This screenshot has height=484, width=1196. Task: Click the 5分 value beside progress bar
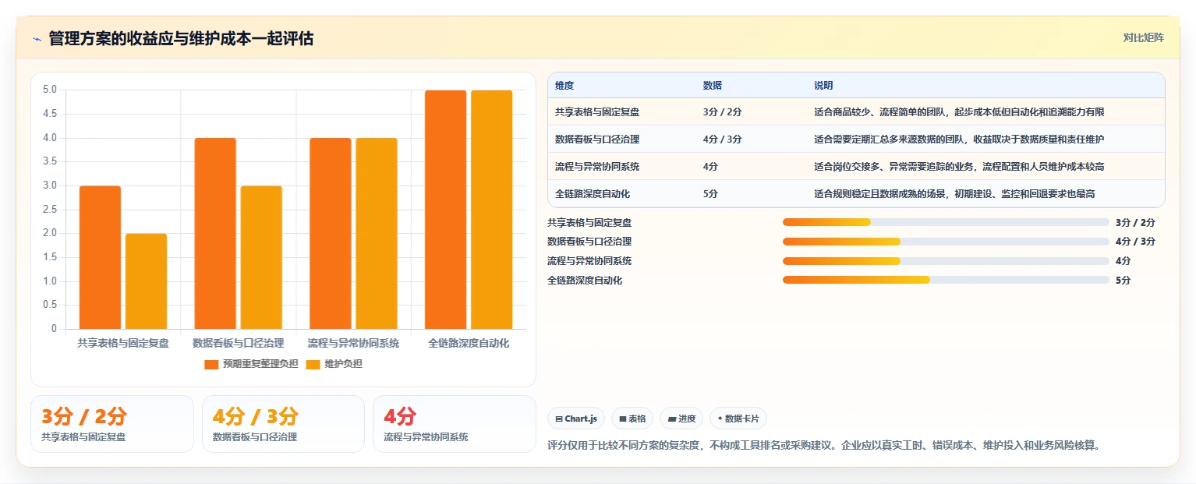click(x=1123, y=281)
